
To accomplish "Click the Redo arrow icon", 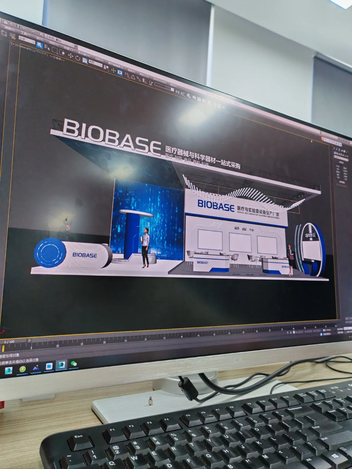I will click(33, 31).
